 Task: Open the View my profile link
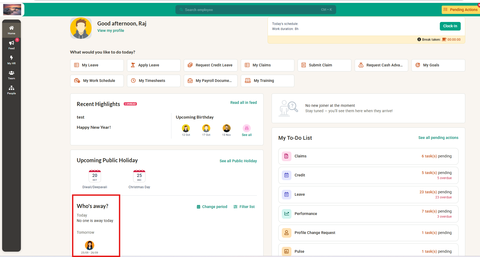pyautogui.click(x=111, y=31)
